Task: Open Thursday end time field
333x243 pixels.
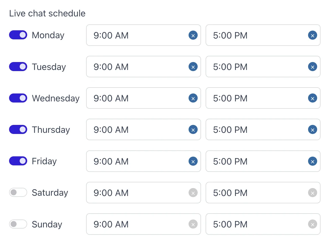Action: (255, 130)
